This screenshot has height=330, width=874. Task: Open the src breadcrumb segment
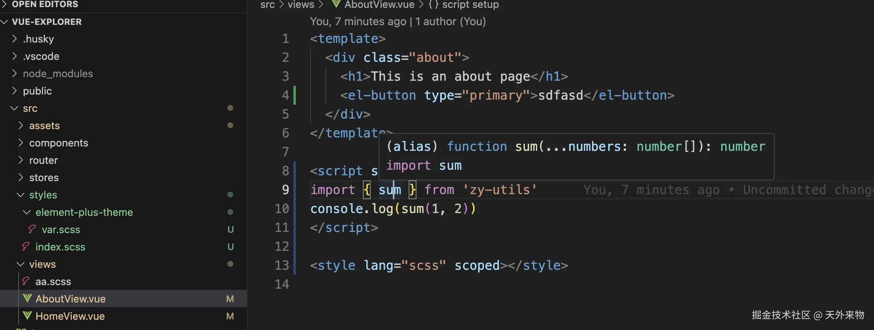[x=267, y=4]
